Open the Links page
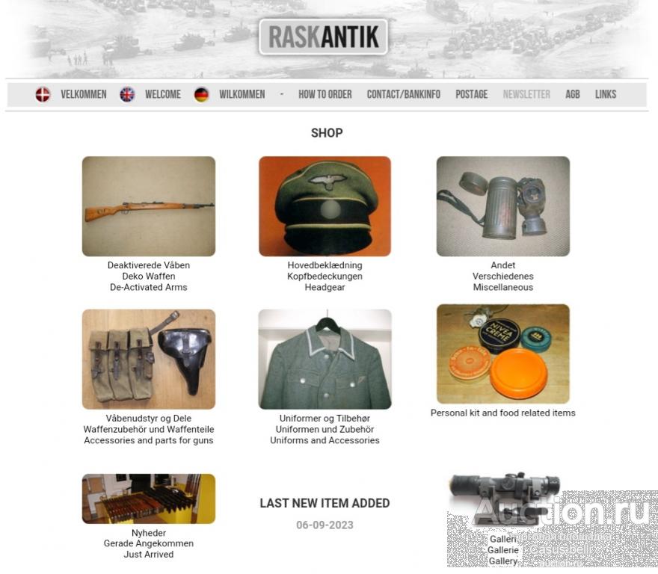 606,94
